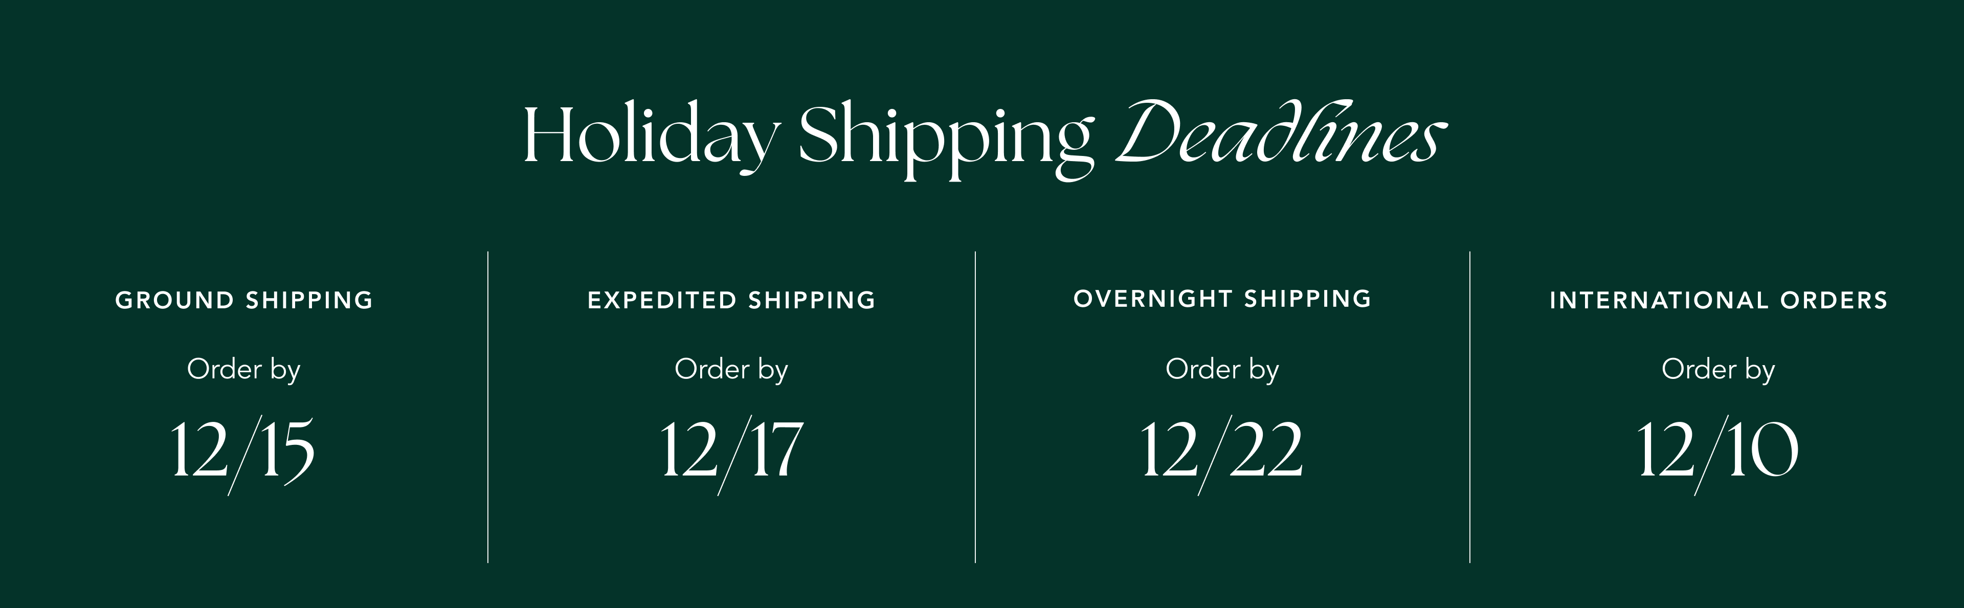Image resolution: width=1964 pixels, height=608 pixels.
Task: Click Order by under International Orders
Action: (1718, 370)
